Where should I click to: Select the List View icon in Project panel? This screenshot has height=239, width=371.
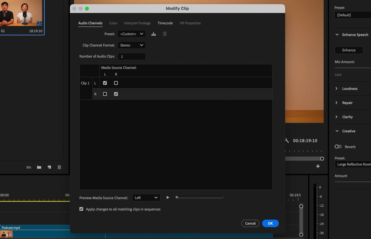point(29,167)
